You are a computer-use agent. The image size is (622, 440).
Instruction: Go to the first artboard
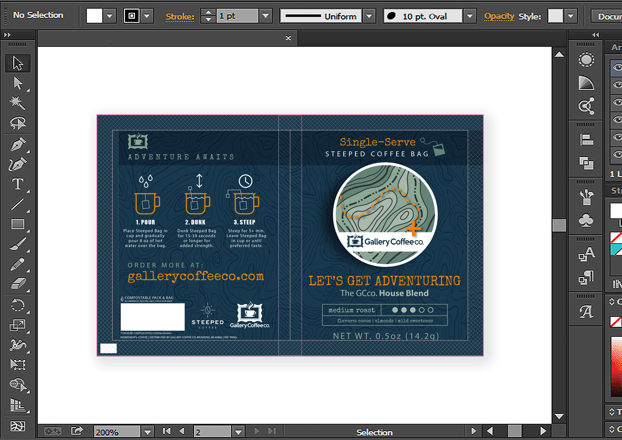tap(167, 431)
